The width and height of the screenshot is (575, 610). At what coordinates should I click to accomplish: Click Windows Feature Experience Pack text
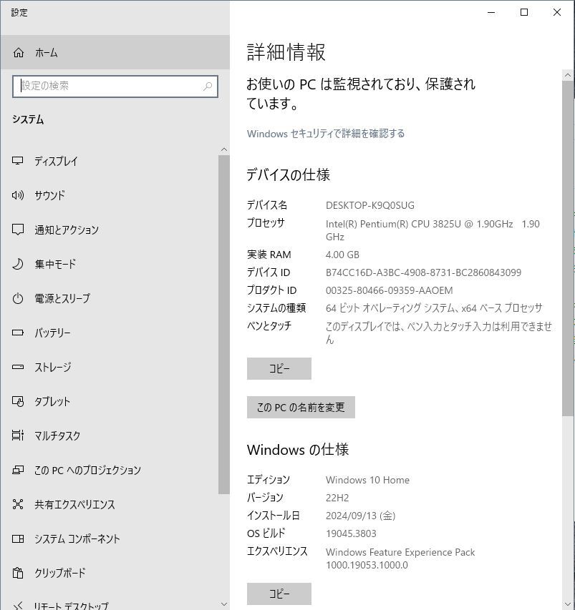coord(400,559)
